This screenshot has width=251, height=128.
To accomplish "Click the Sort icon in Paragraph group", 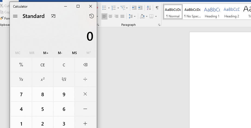I will [x=149, y=8].
